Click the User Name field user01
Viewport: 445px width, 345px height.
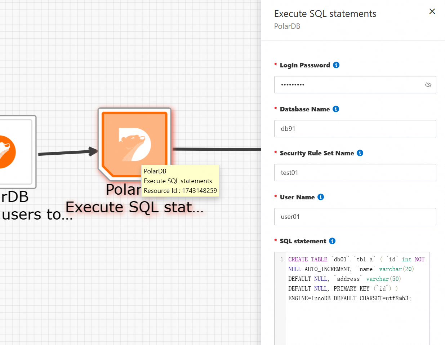click(x=355, y=217)
